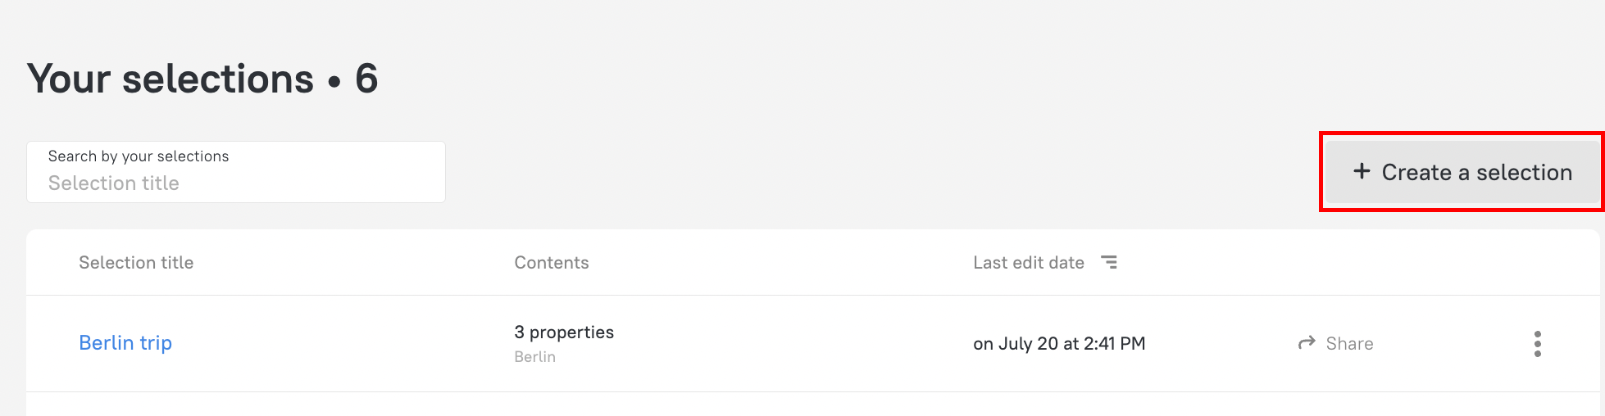This screenshot has height=416, width=1605.
Task: Open the three-dot menu for Berlin trip
Action: (1537, 344)
